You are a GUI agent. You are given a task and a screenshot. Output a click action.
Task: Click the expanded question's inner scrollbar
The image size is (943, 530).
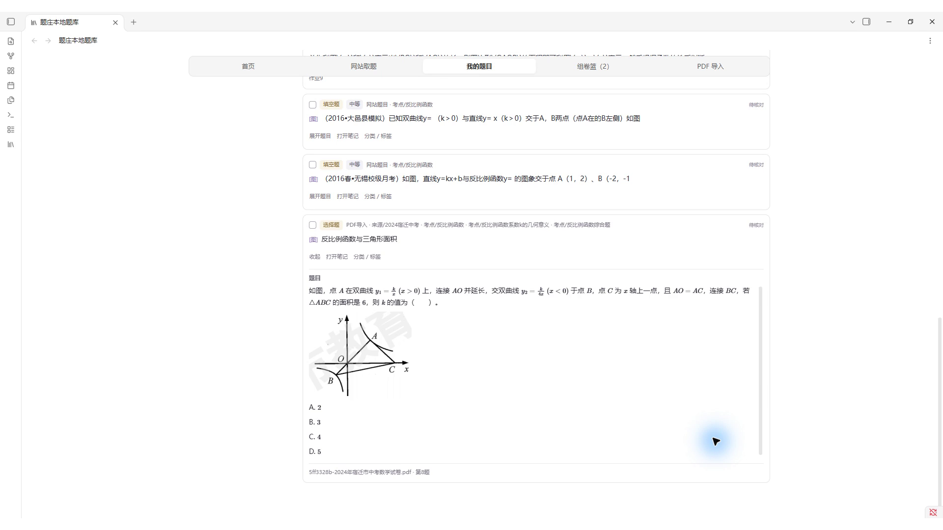[x=760, y=371]
